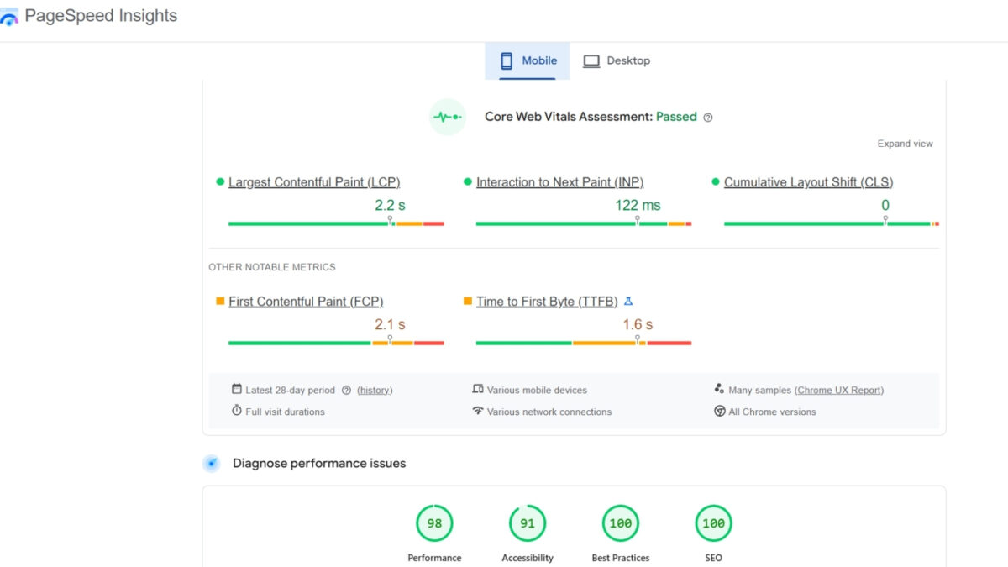Click the FCP value 2.1 s
This screenshot has height=567, width=1008.
pos(390,324)
